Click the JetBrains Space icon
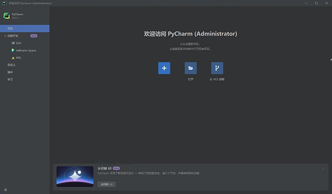This screenshot has width=332, height=194. tap(13, 50)
